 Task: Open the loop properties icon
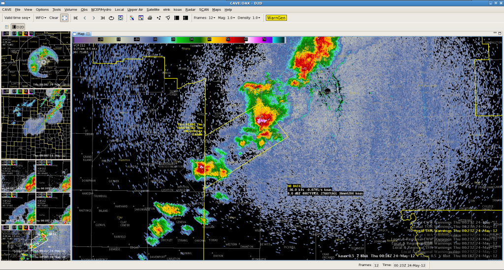(x=120, y=18)
